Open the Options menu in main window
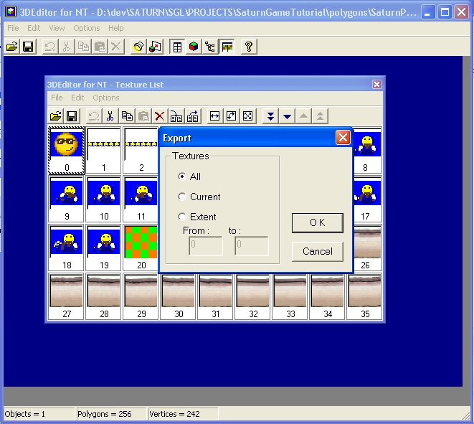This screenshot has height=424, width=474. tap(87, 28)
